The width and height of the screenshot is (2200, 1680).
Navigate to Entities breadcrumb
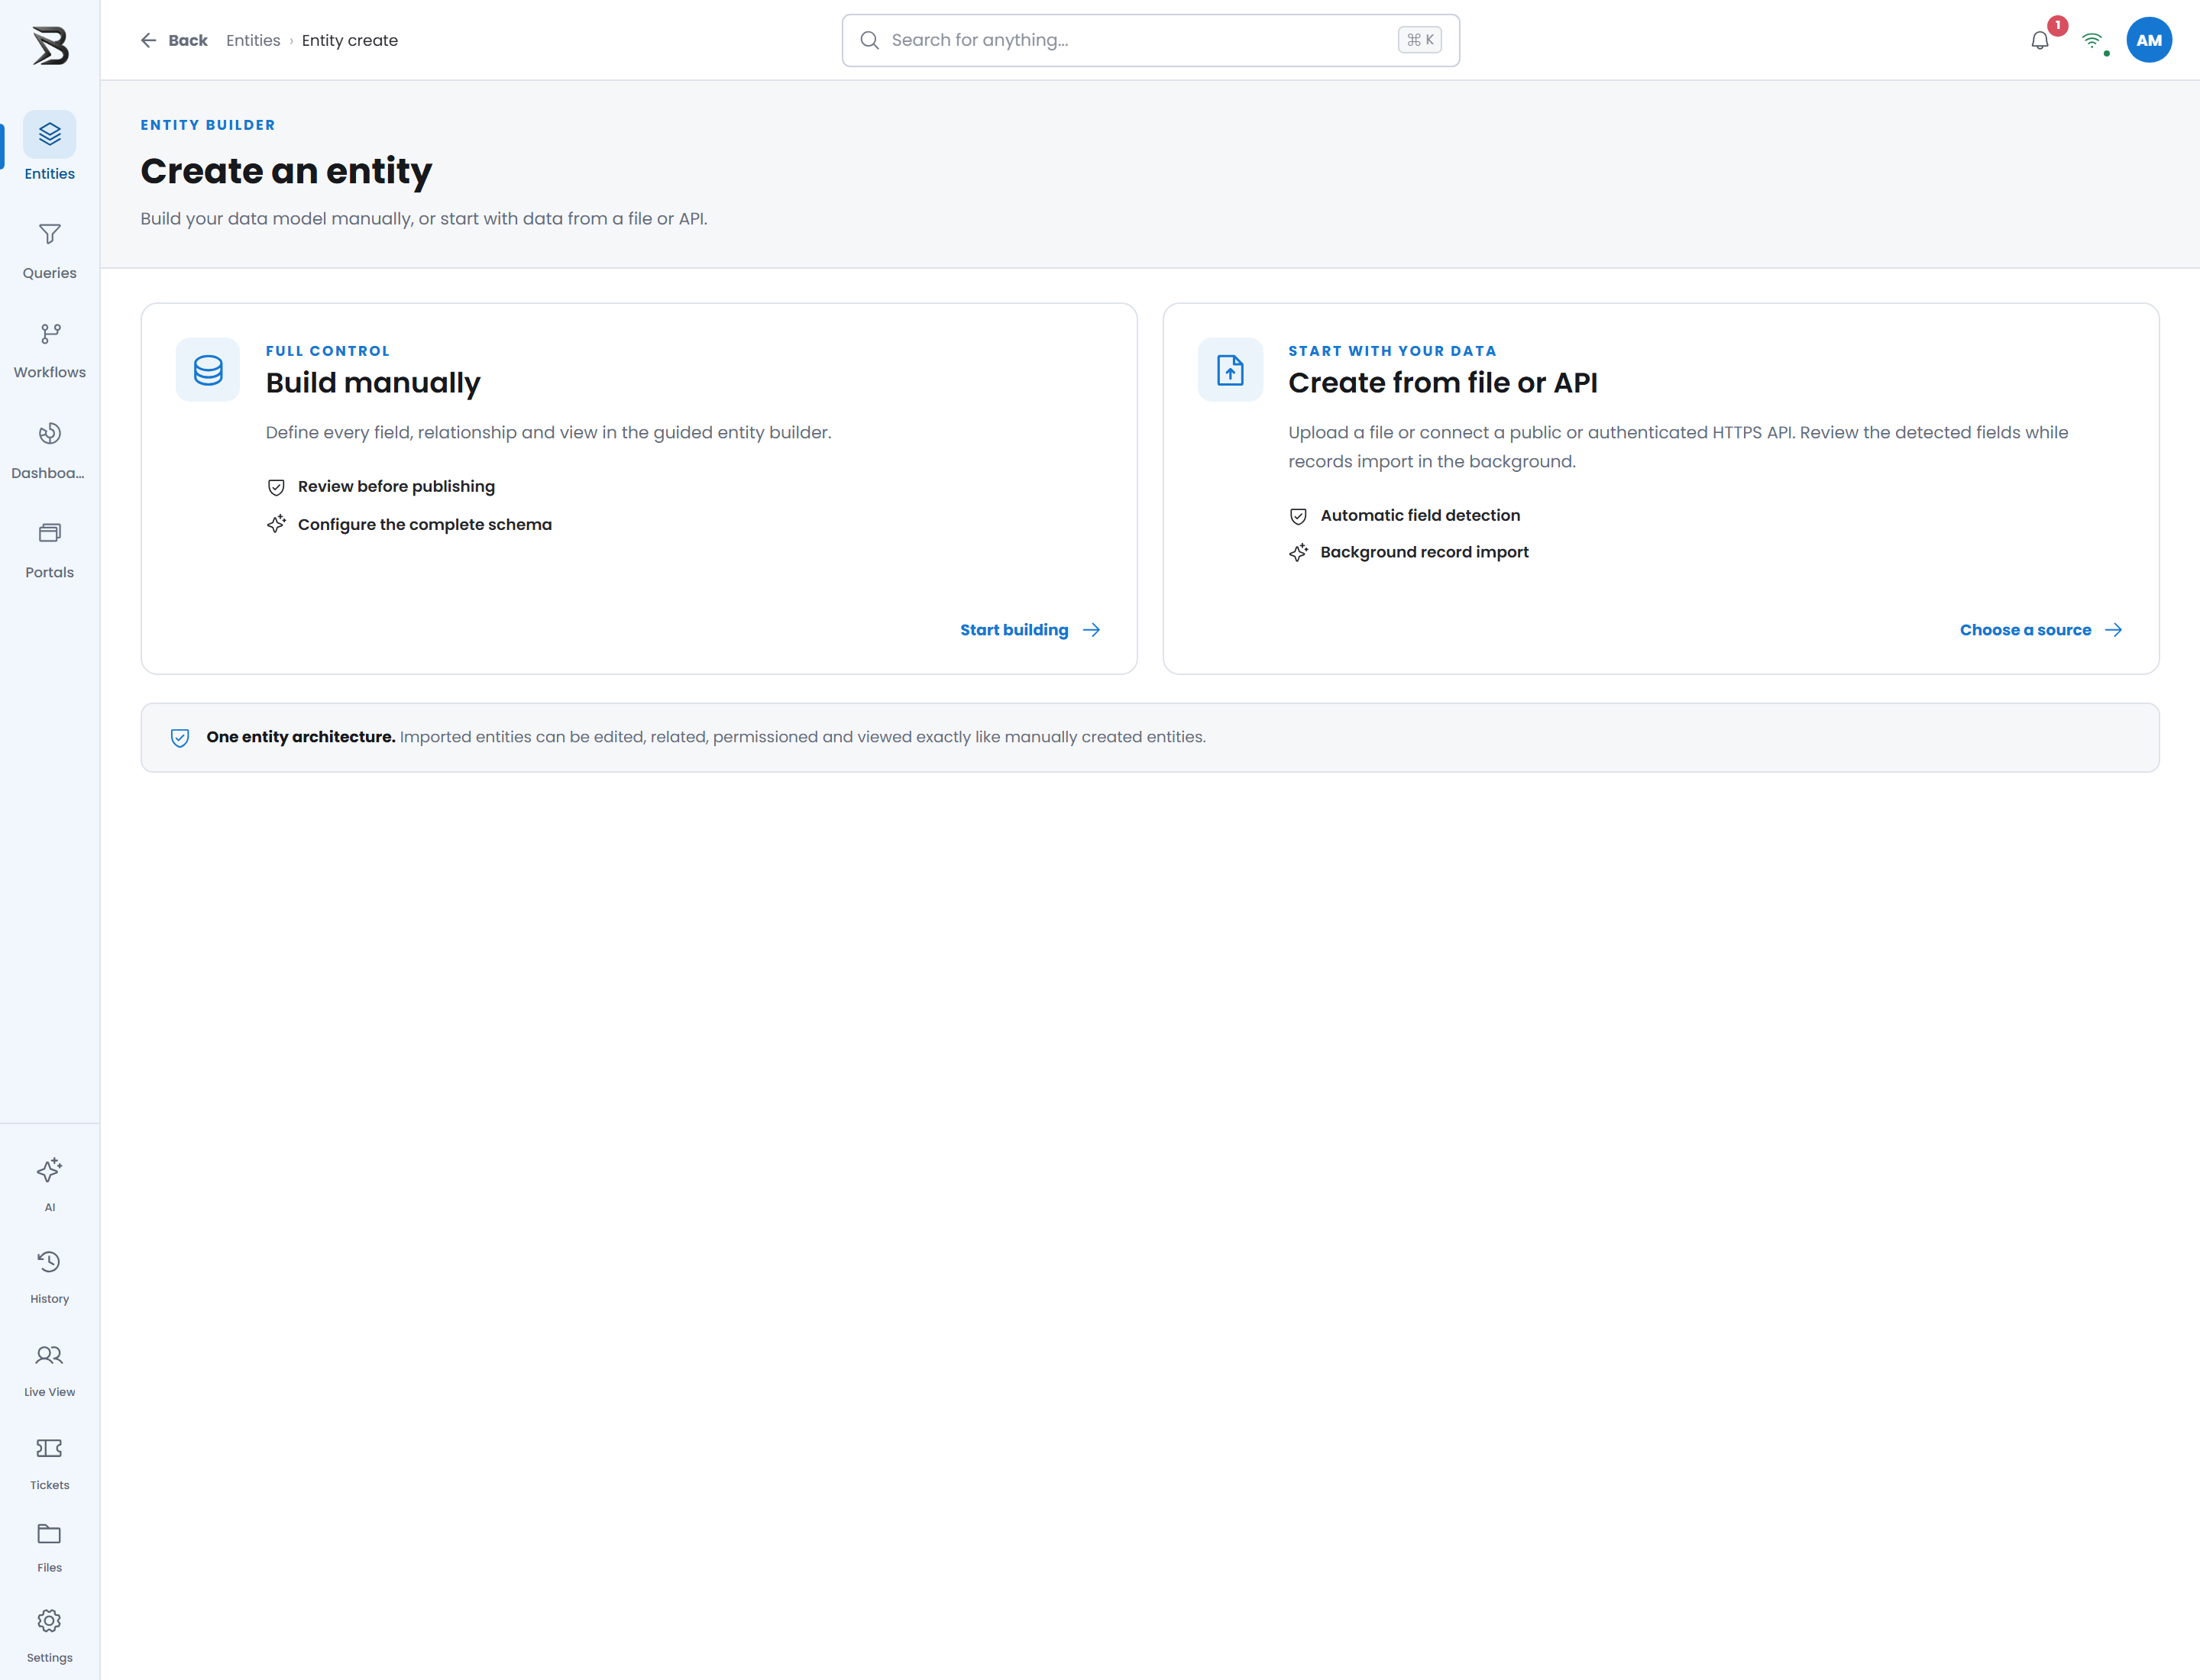pos(253,40)
